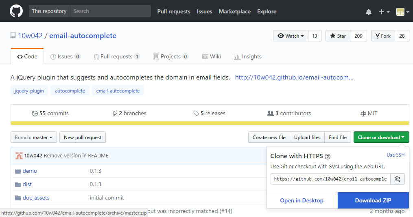Click Create new file button
413x217 pixels.
pyautogui.click(x=269, y=138)
